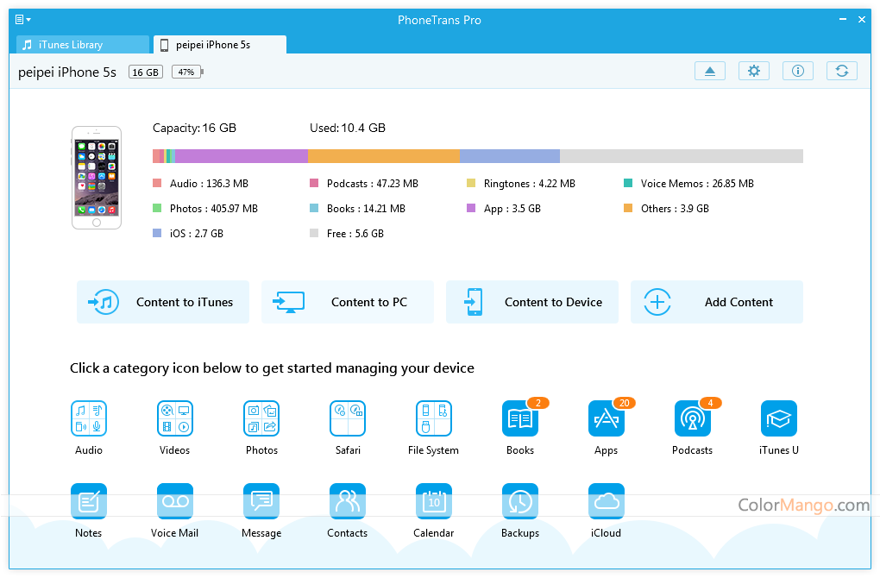Click the Add Content button

[x=717, y=302]
